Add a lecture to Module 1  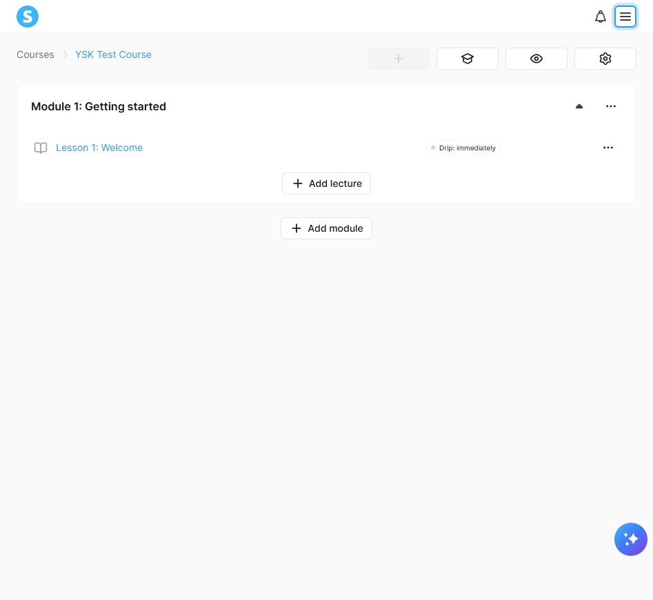pyautogui.click(x=327, y=183)
